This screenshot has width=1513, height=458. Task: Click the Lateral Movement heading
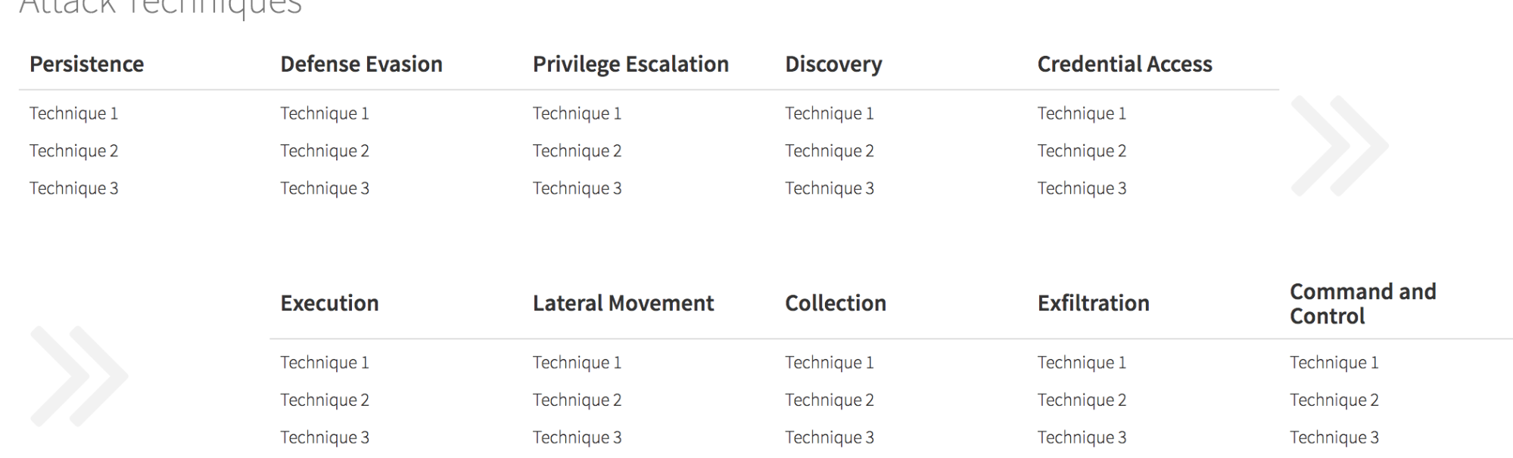(x=623, y=303)
